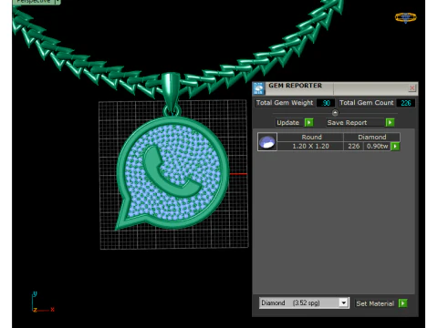The height and width of the screenshot is (328, 438).
Task: Click the green arrow next to 0.90tw
Action: click(395, 147)
